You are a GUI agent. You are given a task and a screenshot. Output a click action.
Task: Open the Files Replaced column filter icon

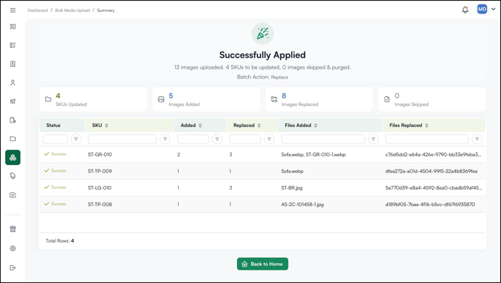[x=477, y=139]
